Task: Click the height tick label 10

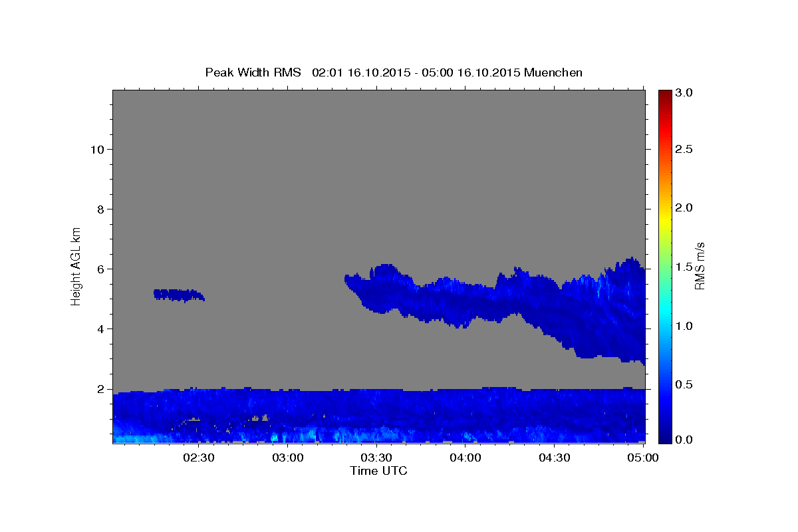Action: (x=96, y=149)
